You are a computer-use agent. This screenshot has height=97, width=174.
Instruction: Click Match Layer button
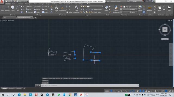[x=96, y=12]
